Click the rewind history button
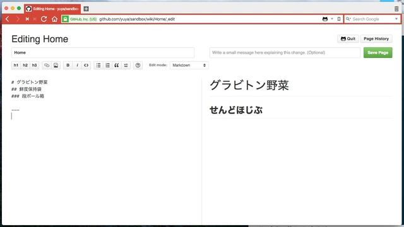404x227 pixels. tap(27, 19)
